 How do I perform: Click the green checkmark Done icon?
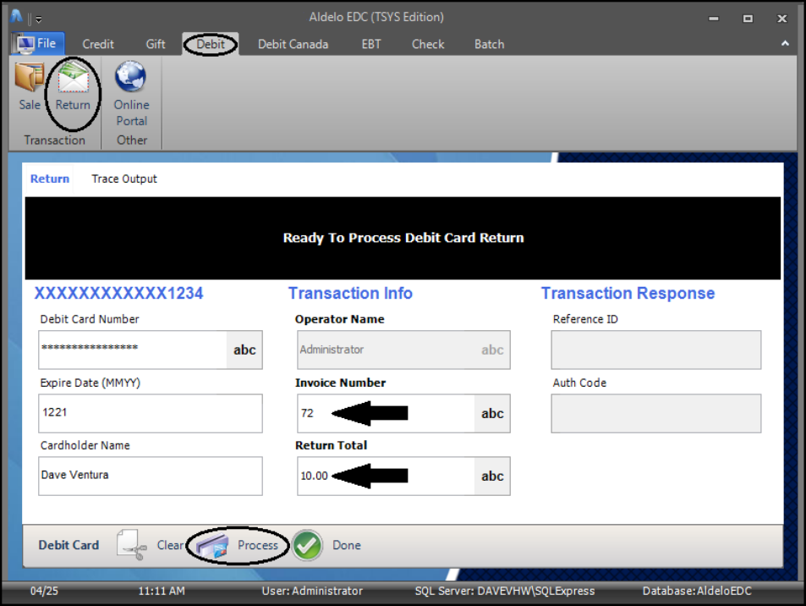[x=307, y=545]
